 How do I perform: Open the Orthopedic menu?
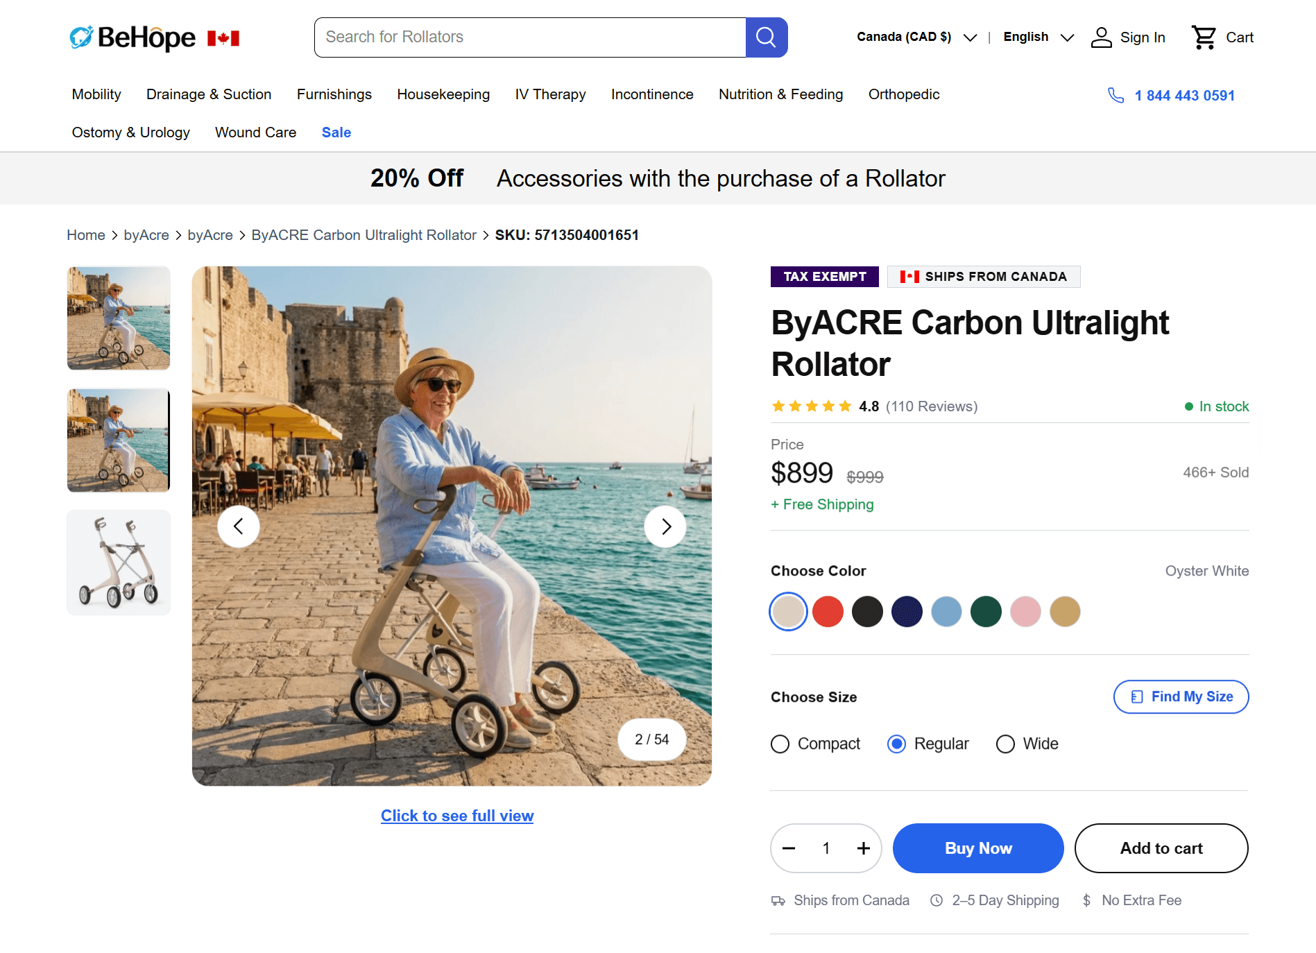(904, 94)
